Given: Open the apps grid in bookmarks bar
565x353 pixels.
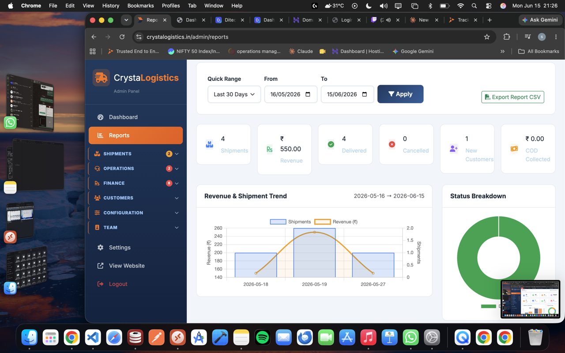Looking at the screenshot, I should pyautogui.click(x=93, y=51).
